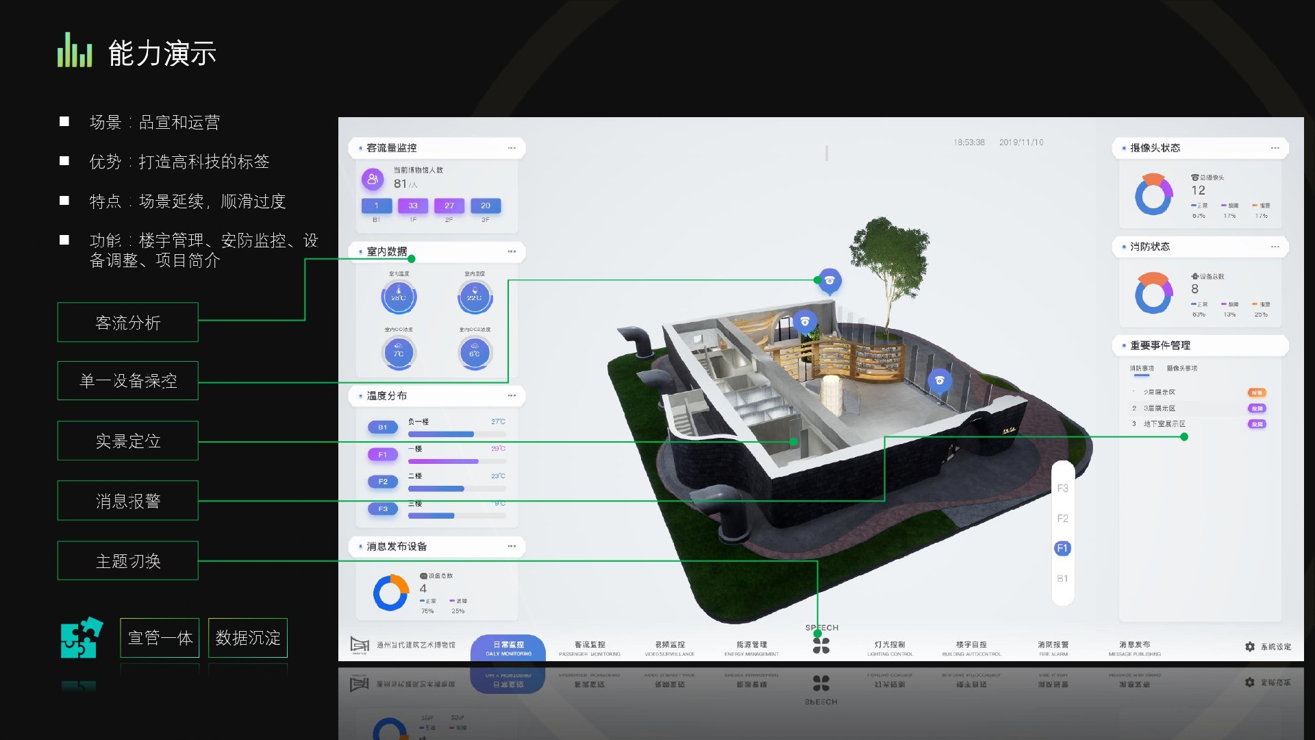Select the camera marker on the right floor area
The height and width of the screenshot is (740, 1315).
[940, 381]
